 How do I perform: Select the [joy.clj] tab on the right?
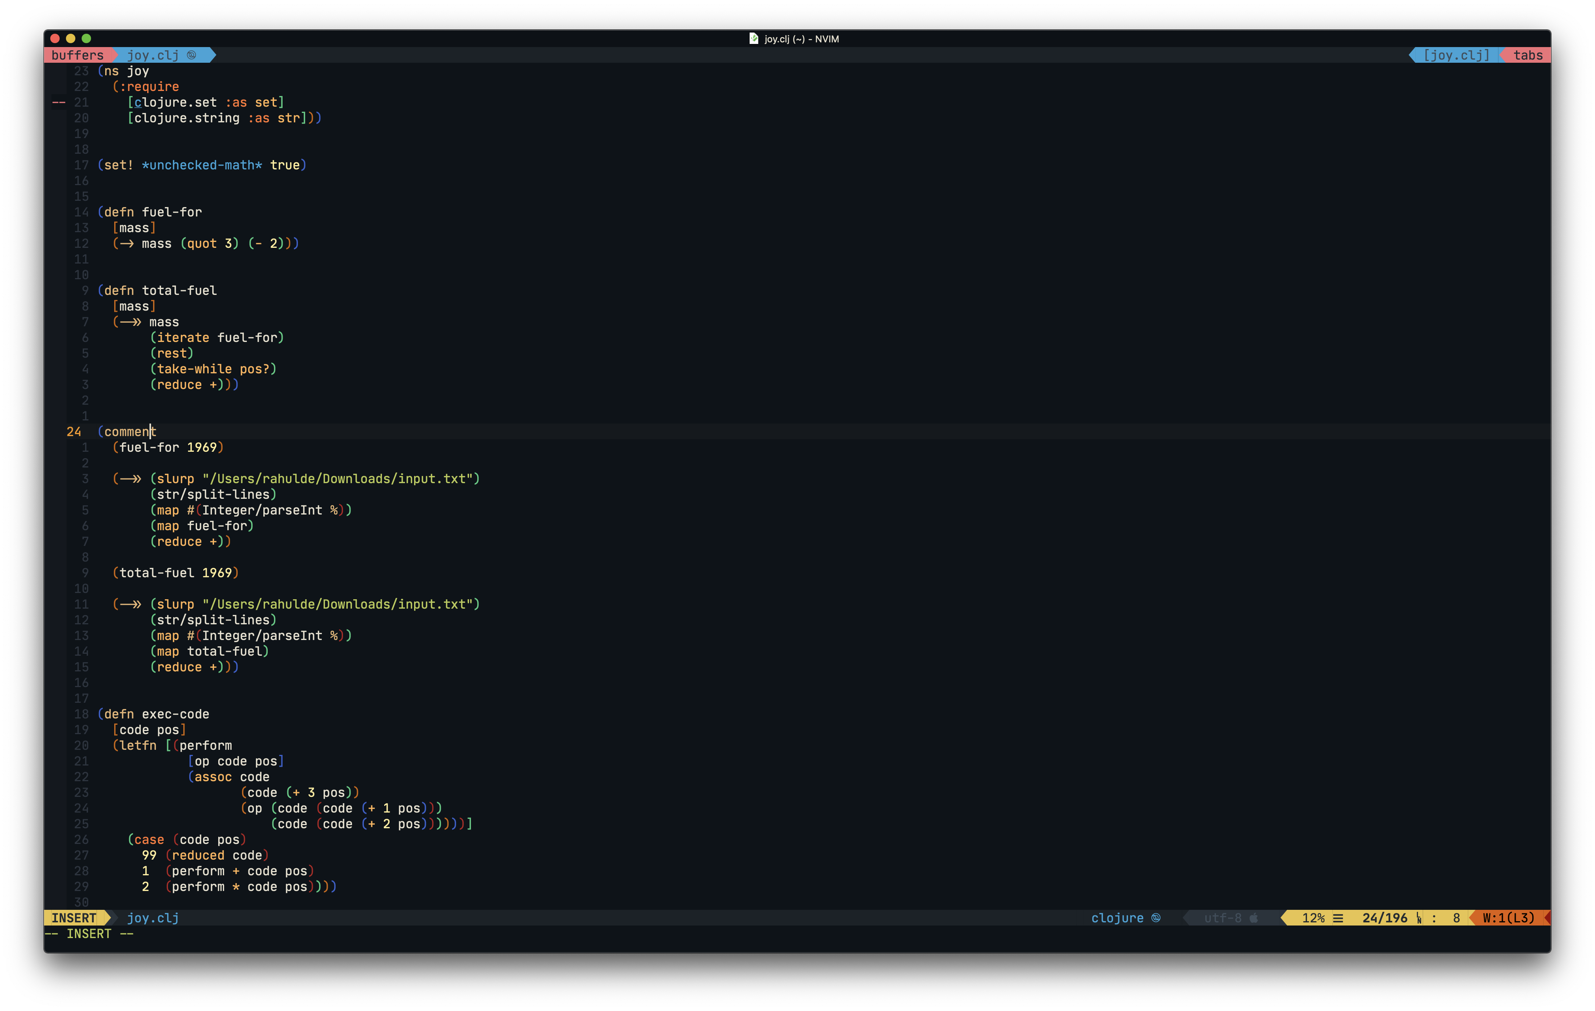coord(1456,55)
